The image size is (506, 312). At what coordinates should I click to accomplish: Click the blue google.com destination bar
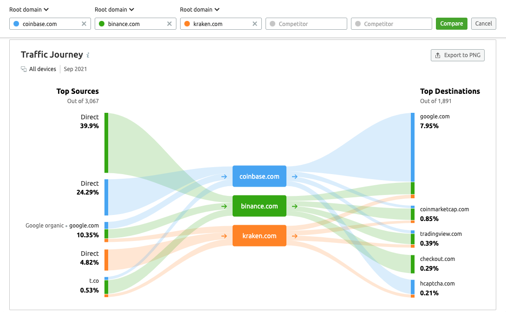413,147
